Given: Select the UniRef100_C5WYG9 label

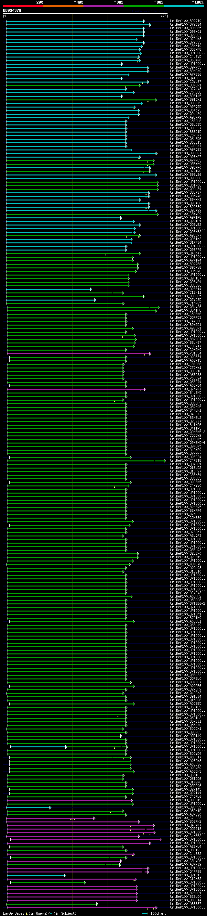Looking at the screenshot, I should pos(186,214).
